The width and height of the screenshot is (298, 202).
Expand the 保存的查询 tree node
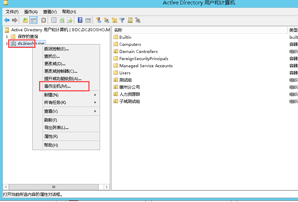[7, 37]
